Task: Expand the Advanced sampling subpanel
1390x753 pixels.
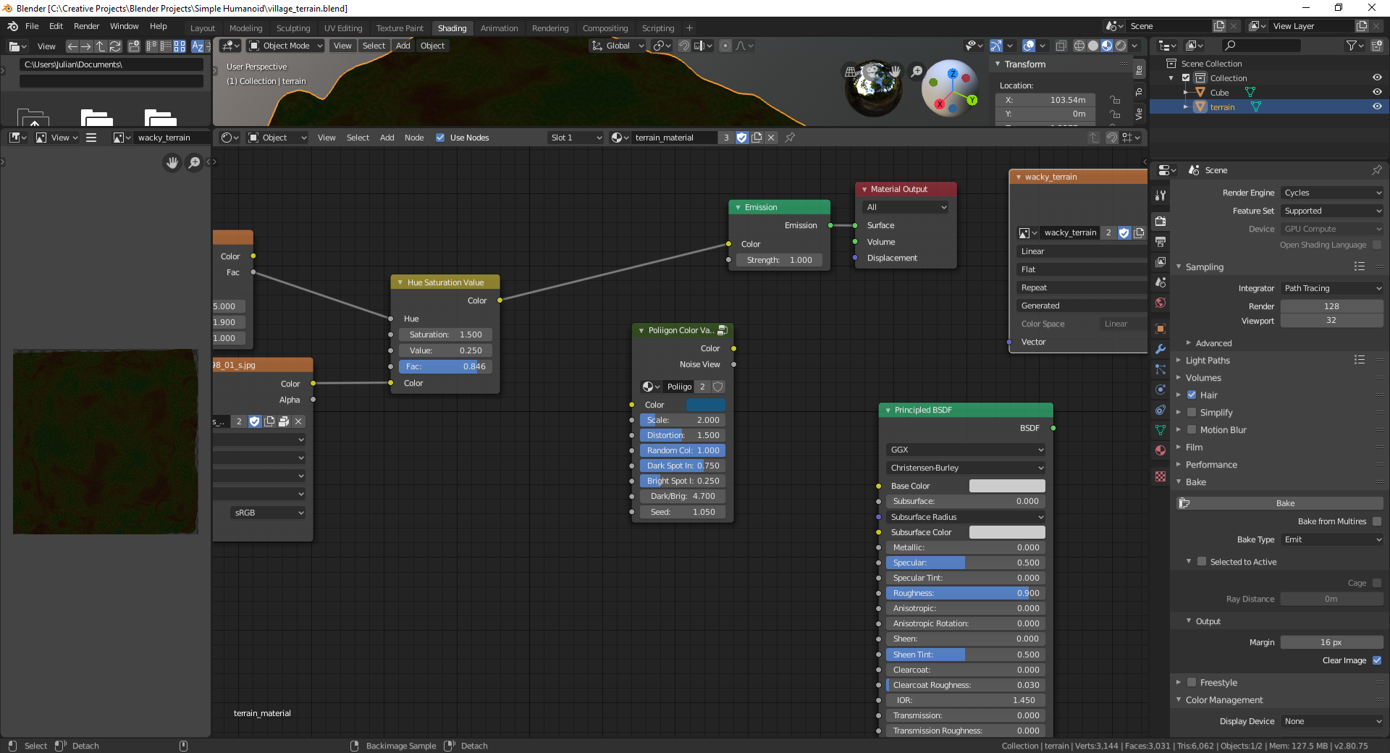Action: [x=1213, y=343]
